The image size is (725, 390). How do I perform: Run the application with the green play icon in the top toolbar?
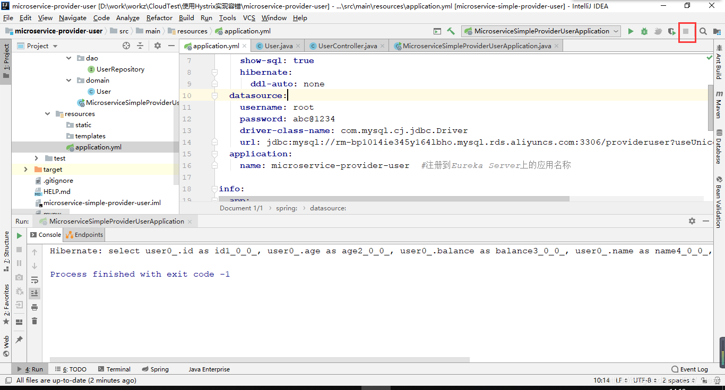tap(631, 31)
